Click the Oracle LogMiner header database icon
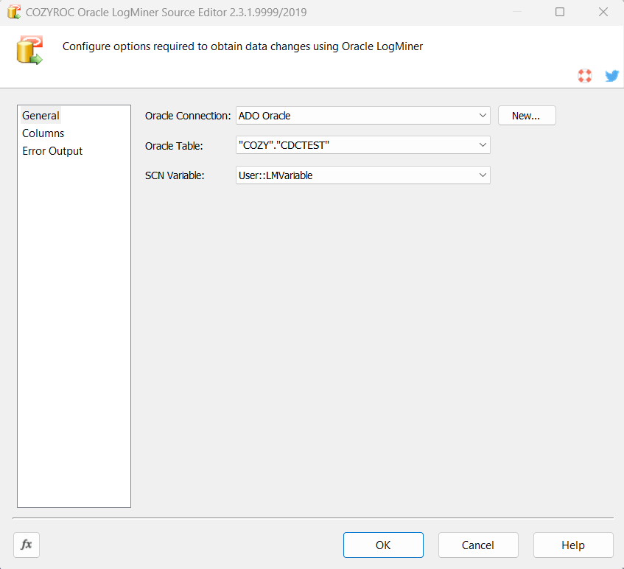 click(29, 50)
